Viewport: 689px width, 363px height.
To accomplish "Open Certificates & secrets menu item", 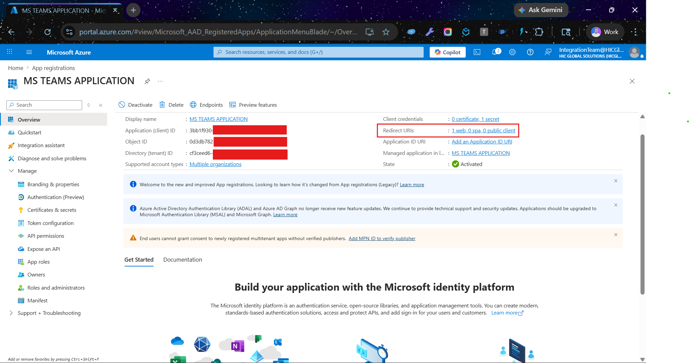I will click(x=52, y=210).
